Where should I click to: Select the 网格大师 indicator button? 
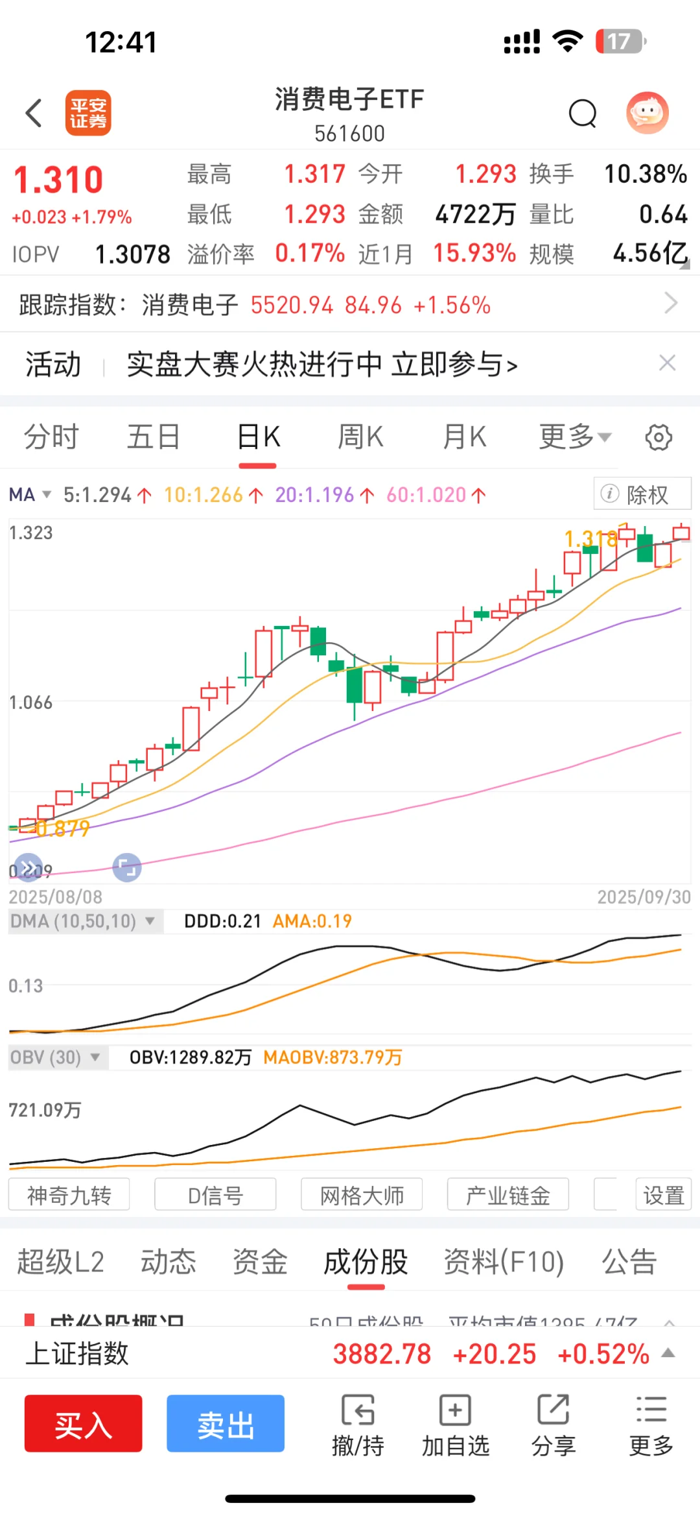click(362, 1194)
